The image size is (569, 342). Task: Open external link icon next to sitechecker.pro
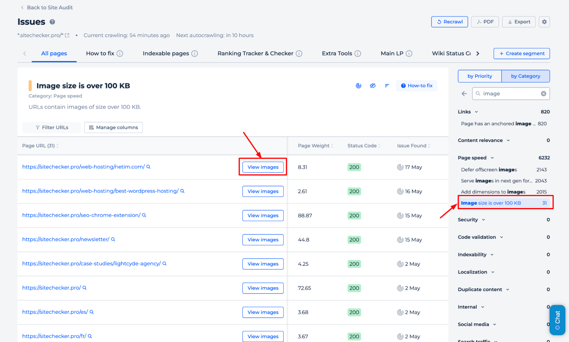(67, 35)
